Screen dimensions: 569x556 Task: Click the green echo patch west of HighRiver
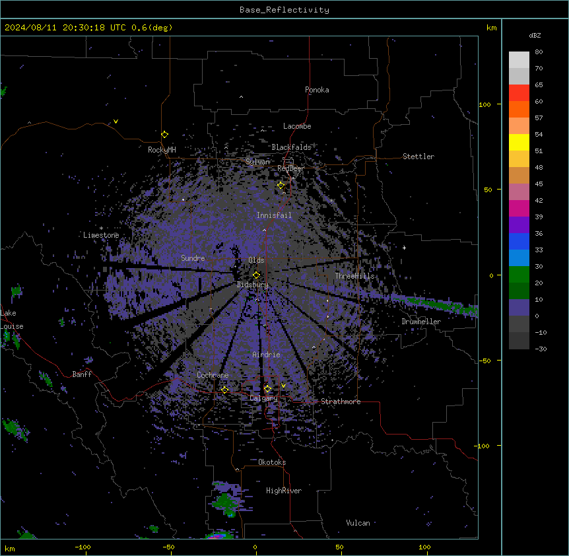tap(226, 503)
